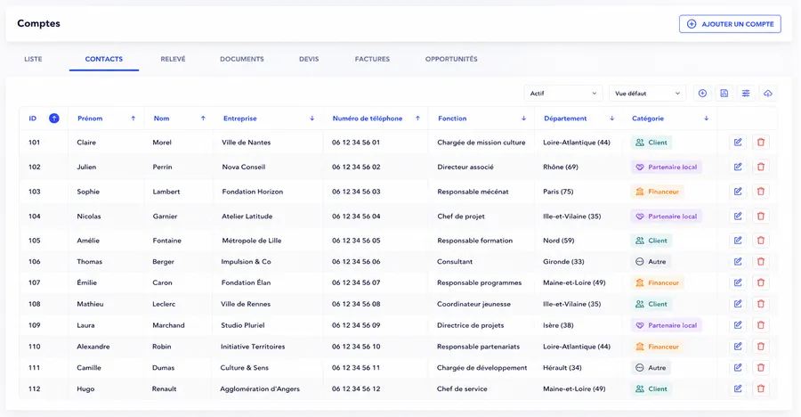Sort by Numéro de téléphone arrow
Viewport: 801px width, 417px height.
point(417,119)
